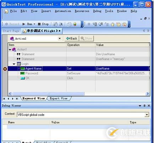Viewport: 154px width, 143px height.
Task: Select the OK button step row
Action: (x=79, y=78)
